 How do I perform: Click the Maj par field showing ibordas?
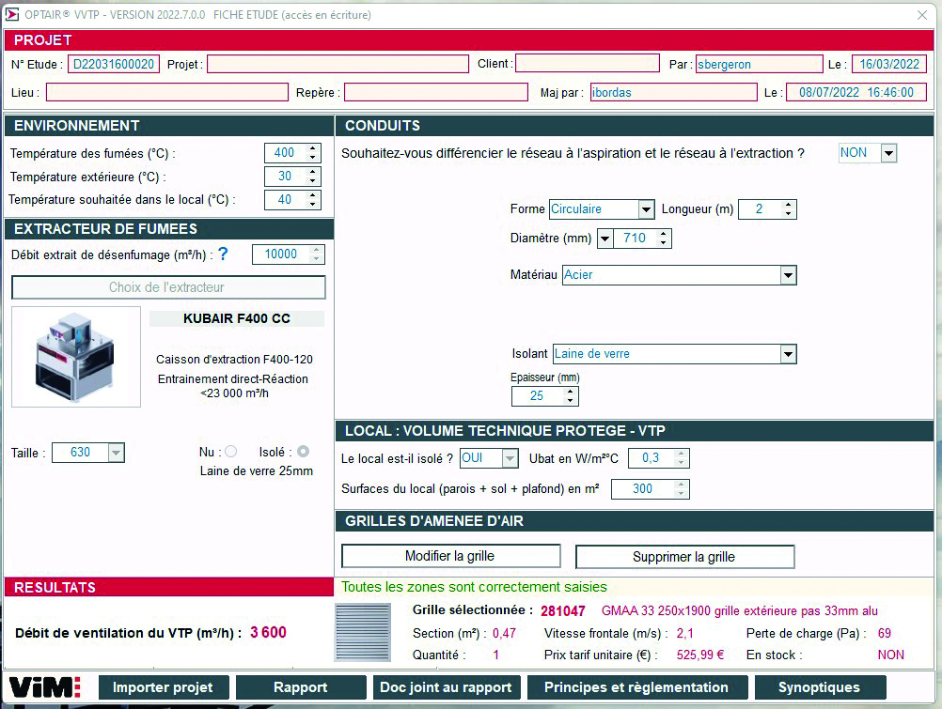tap(673, 92)
